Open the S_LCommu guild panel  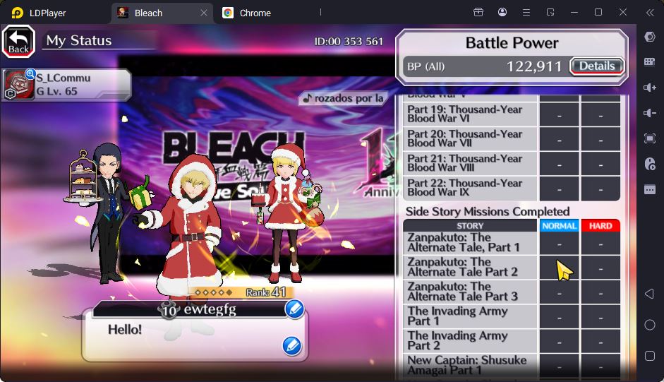pos(67,84)
